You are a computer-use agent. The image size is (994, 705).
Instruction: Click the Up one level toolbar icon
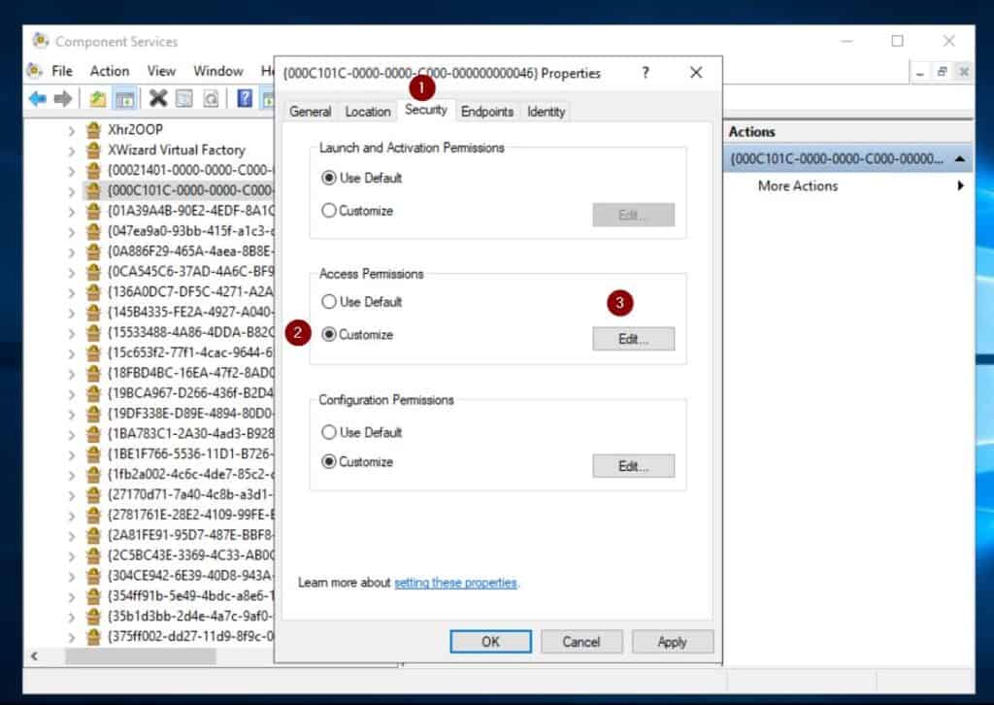pyautogui.click(x=98, y=98)
